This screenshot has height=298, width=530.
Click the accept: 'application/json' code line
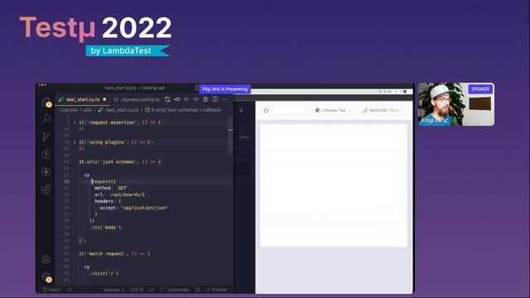pos(134,208)
